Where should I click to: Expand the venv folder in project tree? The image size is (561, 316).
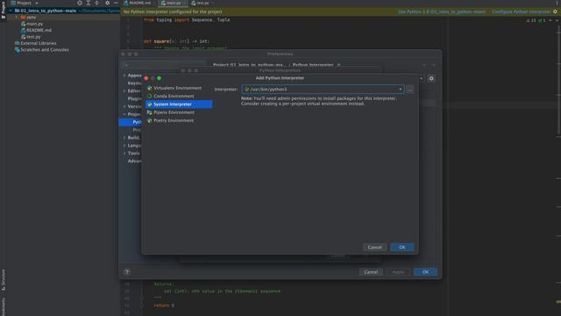pyautogui.click(x=17, y=18)
